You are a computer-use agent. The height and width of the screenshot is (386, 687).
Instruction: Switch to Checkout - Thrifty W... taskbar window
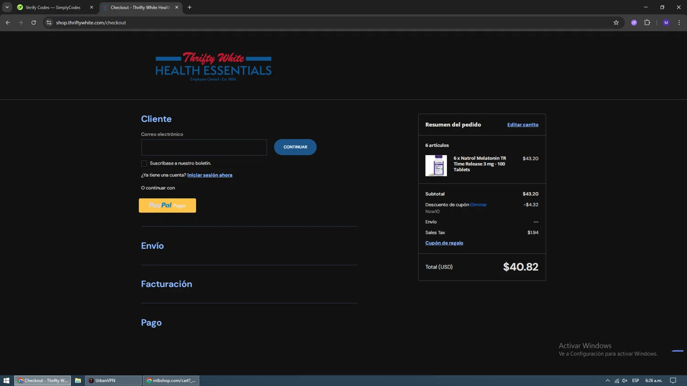point(43,381)
